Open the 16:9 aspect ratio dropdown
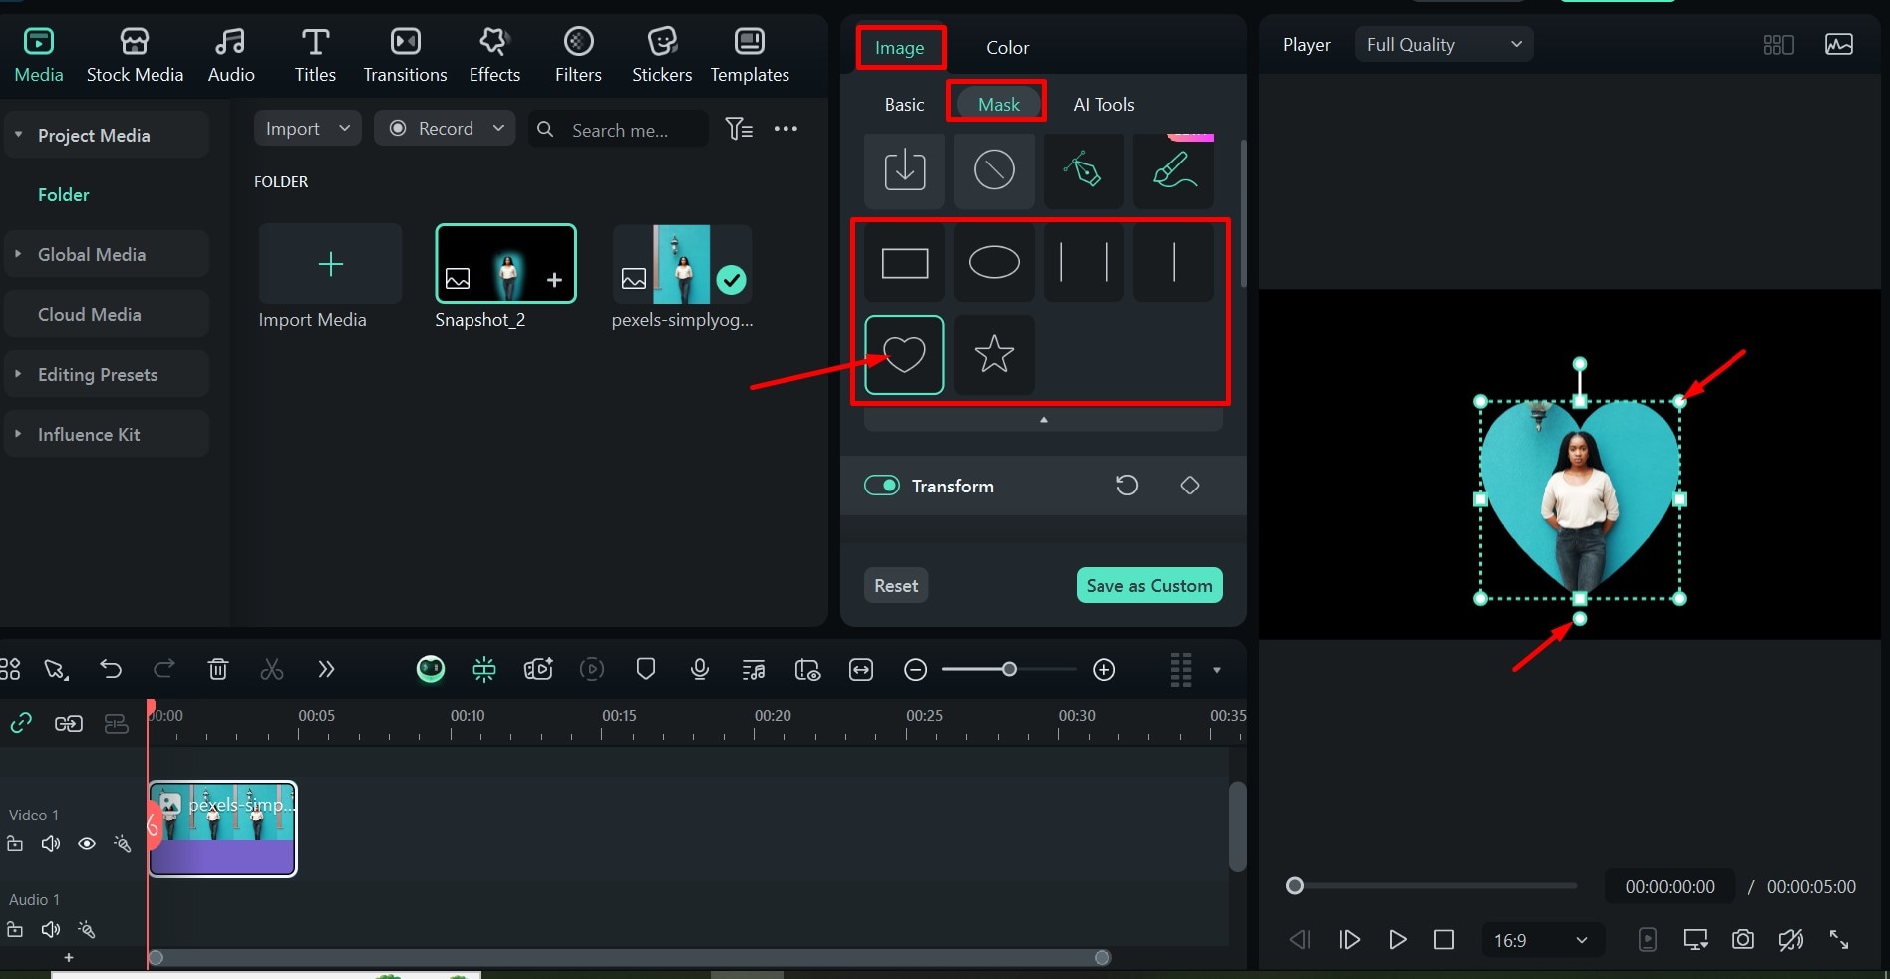This screenshot has height=979, width=1890. point(1541,940)
